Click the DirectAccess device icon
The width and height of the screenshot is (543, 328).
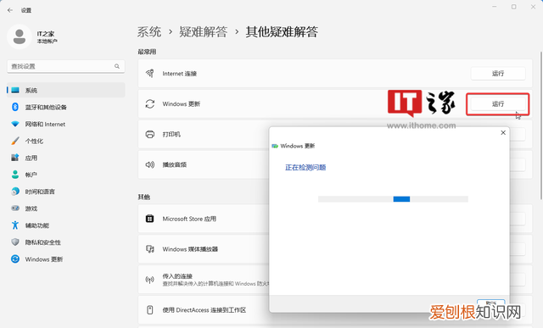150,310
